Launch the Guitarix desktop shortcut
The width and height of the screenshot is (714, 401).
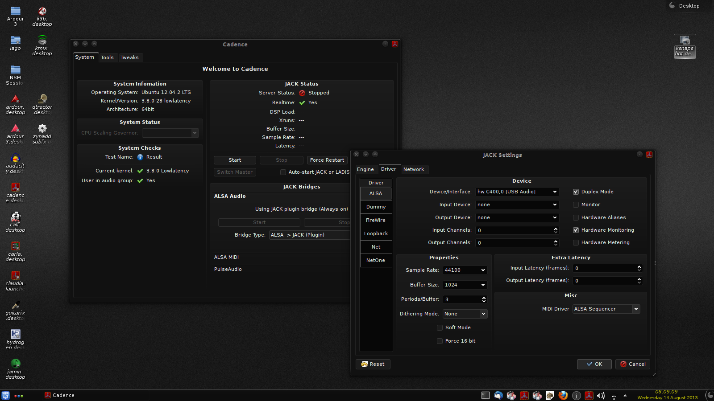[15, 306]
